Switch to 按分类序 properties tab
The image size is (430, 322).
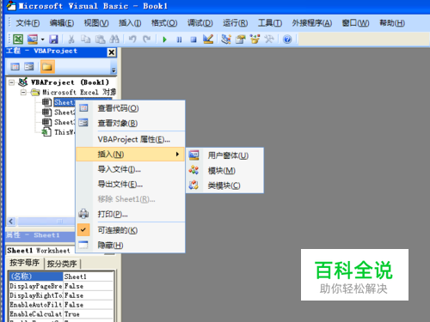coord(62,264)
